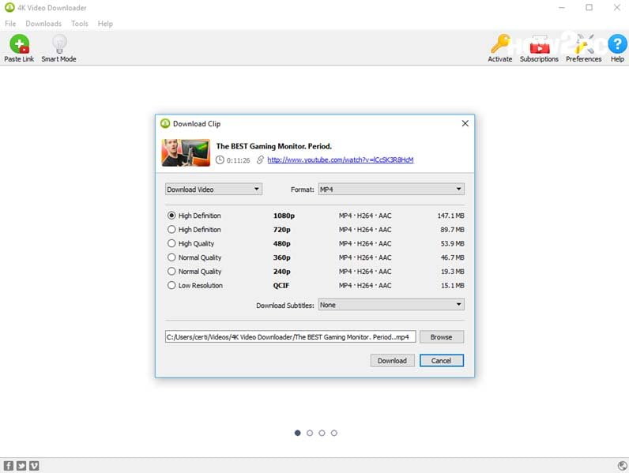The height and width of the screenshot is (473, 629).
Task: Open the Help menu
Action: [x=105, y=24]
